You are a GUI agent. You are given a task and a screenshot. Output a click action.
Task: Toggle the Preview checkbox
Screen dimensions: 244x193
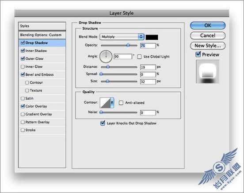click(198, 54)
